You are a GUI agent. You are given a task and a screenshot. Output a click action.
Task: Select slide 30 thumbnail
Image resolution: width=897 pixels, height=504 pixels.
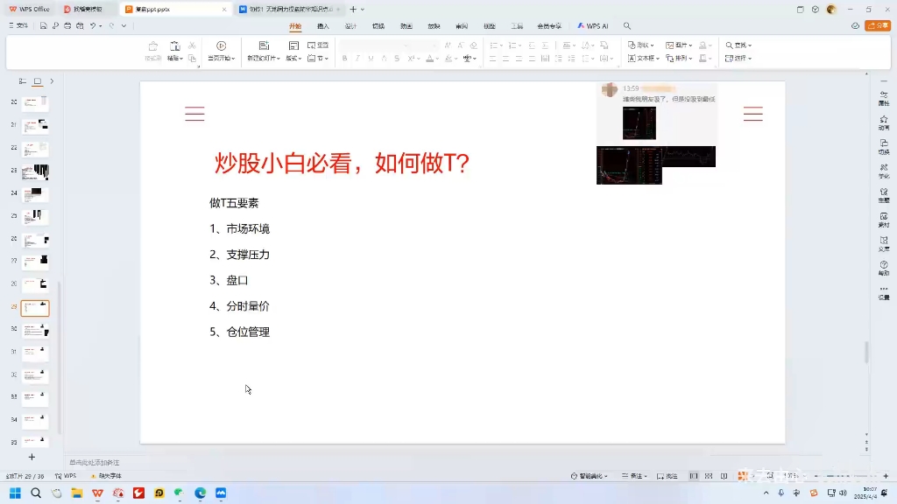tap(35, 331)
